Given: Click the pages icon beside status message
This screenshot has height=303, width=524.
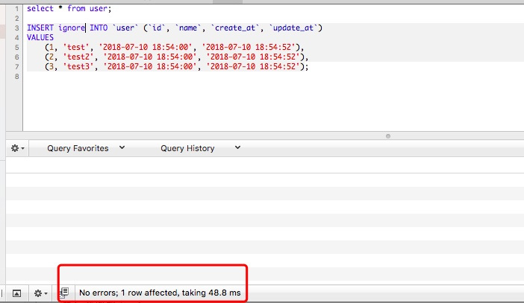Looking at the screenshot, I should (64, 293).
